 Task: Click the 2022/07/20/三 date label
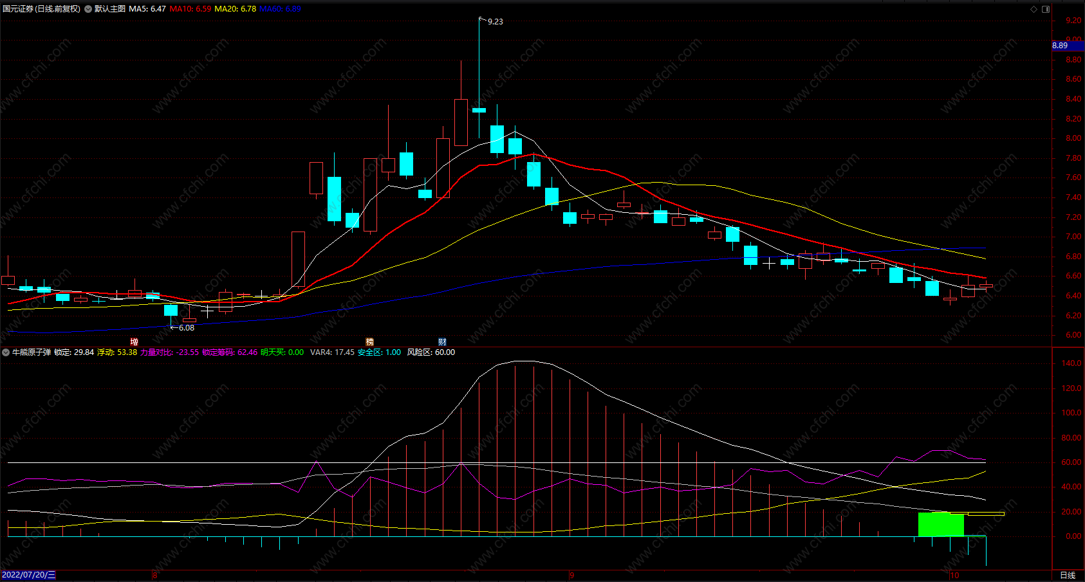(28, 575)
